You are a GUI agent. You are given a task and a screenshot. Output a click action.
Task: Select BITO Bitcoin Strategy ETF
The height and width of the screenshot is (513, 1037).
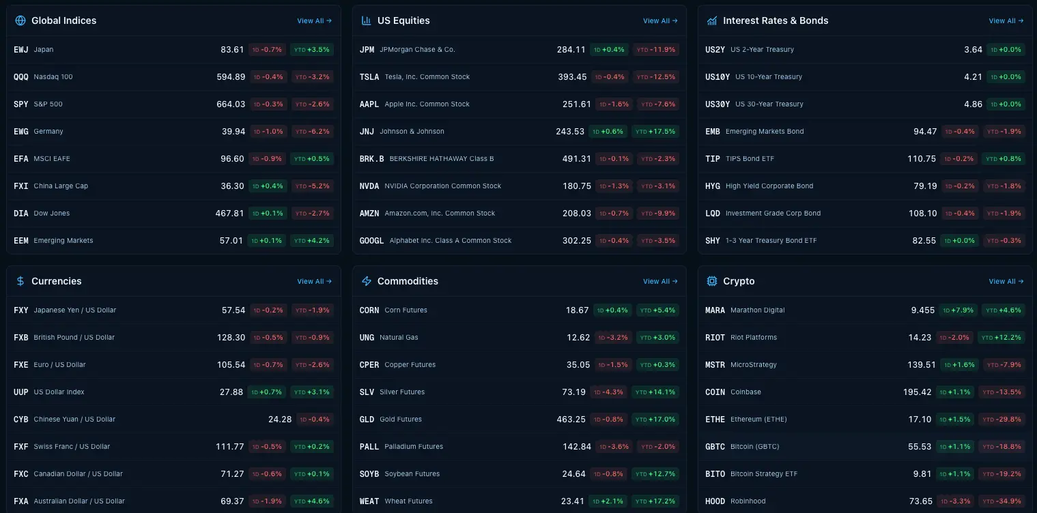(865, 474)
